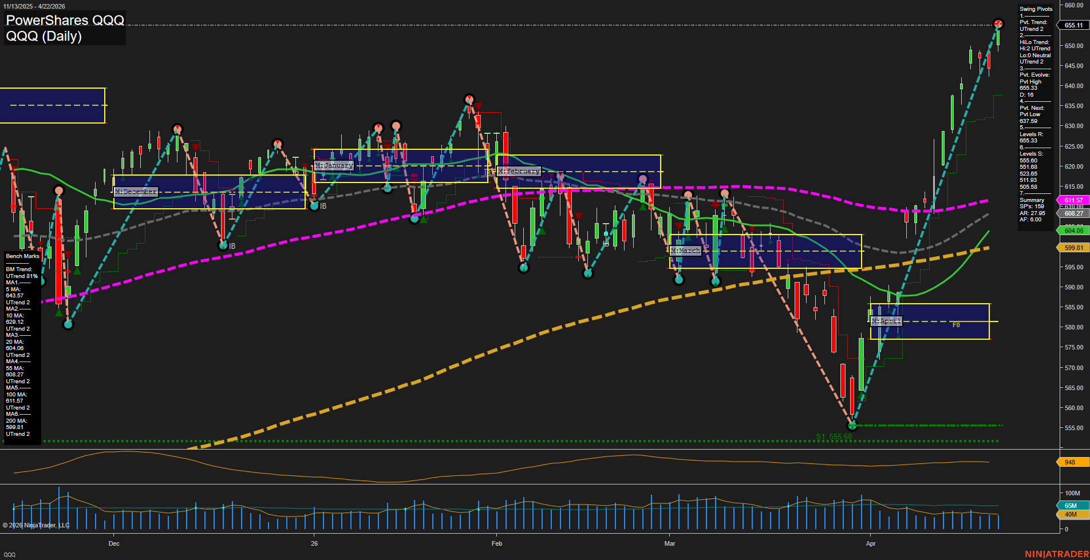Select the M:December range box label
This screenshot has width=1090, height=560.
(x=136, y=192)
